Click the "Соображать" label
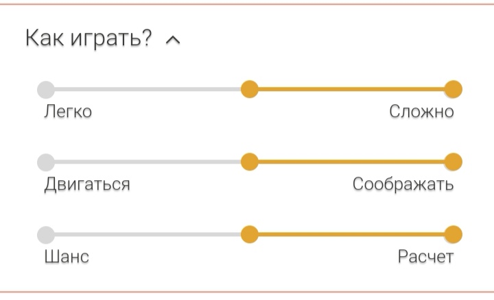 click(403, 185)
